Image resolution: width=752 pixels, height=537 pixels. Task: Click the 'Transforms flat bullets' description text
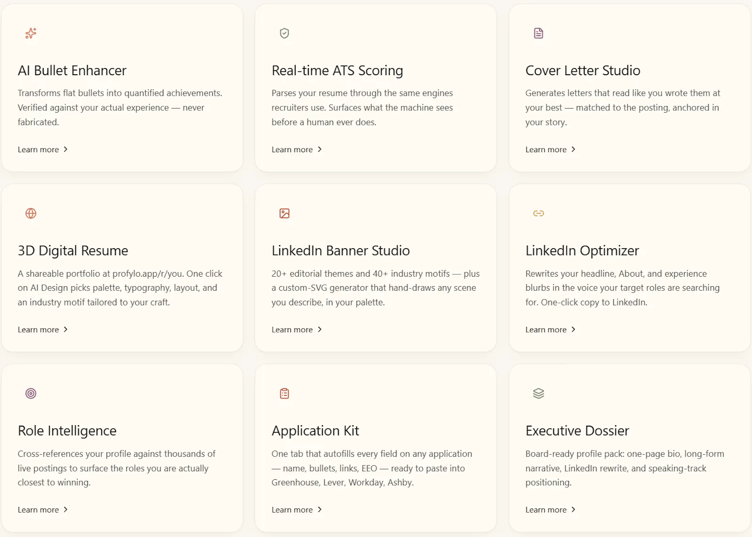[120, 108]
